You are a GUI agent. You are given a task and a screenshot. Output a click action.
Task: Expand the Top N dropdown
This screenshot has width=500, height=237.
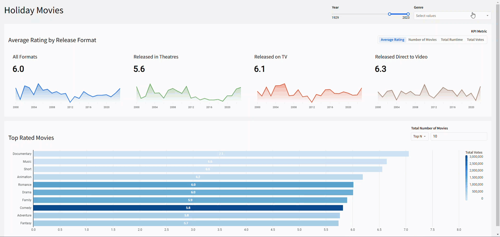[420, 136]
